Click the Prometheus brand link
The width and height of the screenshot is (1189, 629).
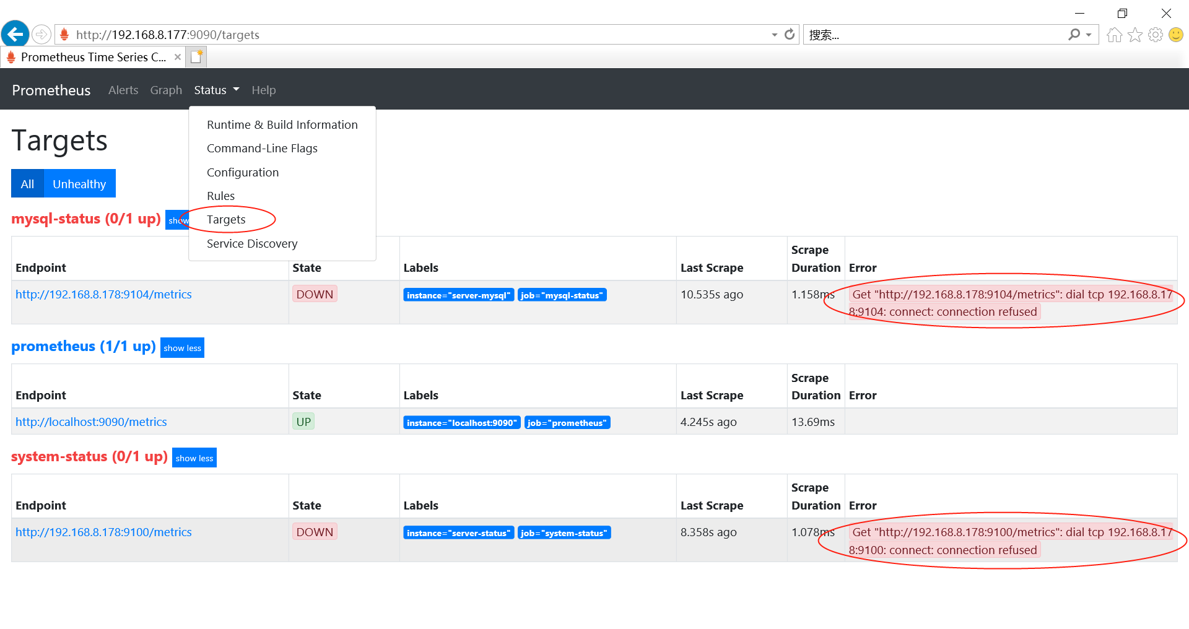pos(51,90)
